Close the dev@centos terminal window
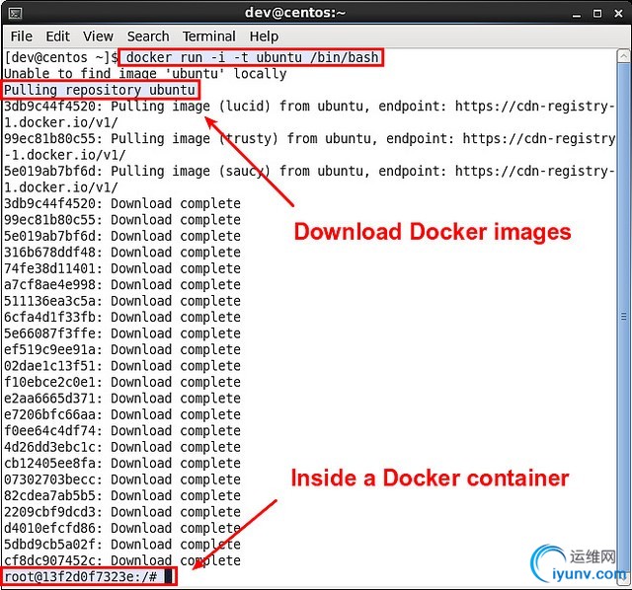Image resolution: width=632 pixels, height=590 pixels. point(618,14)
